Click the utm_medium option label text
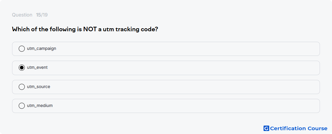Screen dimensions: 332x134 (40, 106)
